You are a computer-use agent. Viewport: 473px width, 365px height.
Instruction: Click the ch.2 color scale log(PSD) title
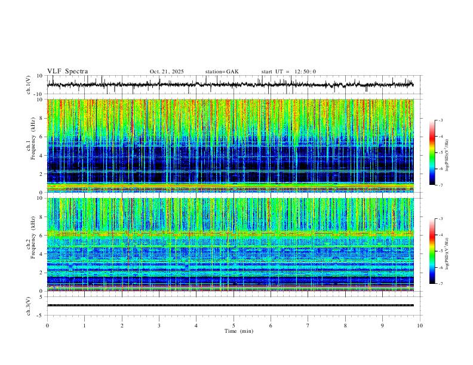[x=447, y=254]
